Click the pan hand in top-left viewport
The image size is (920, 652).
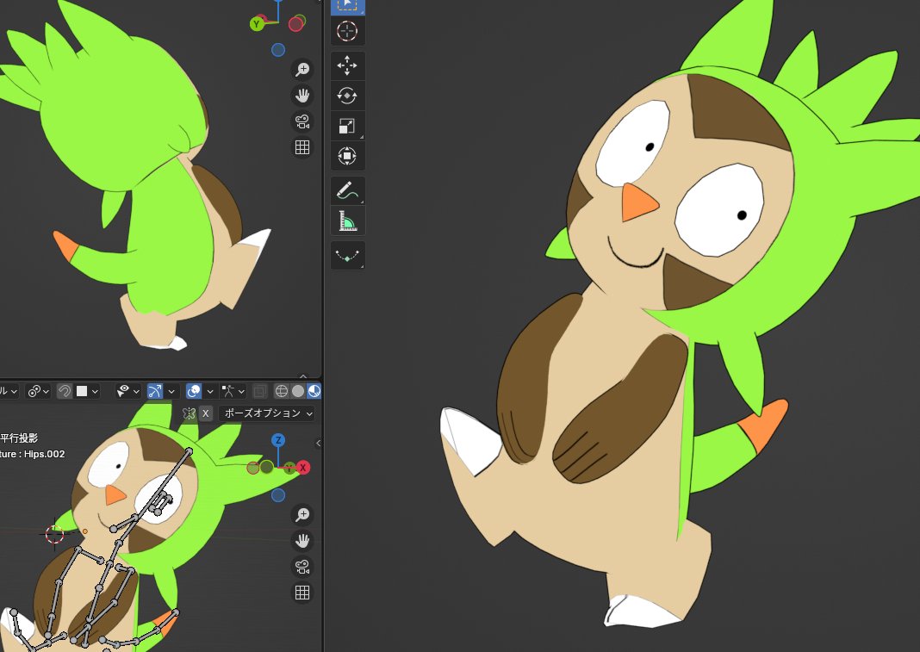pos(302,95)
